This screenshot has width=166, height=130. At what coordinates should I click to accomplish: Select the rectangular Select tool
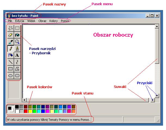[x=17, y=28]
